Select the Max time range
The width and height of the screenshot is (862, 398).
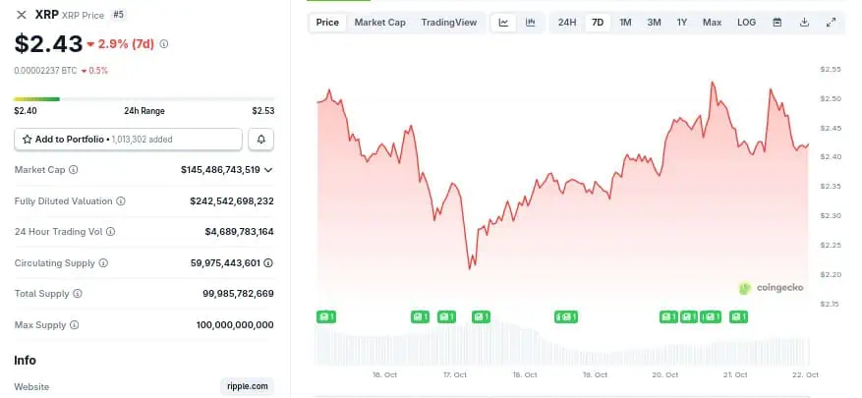coord(712,23)
